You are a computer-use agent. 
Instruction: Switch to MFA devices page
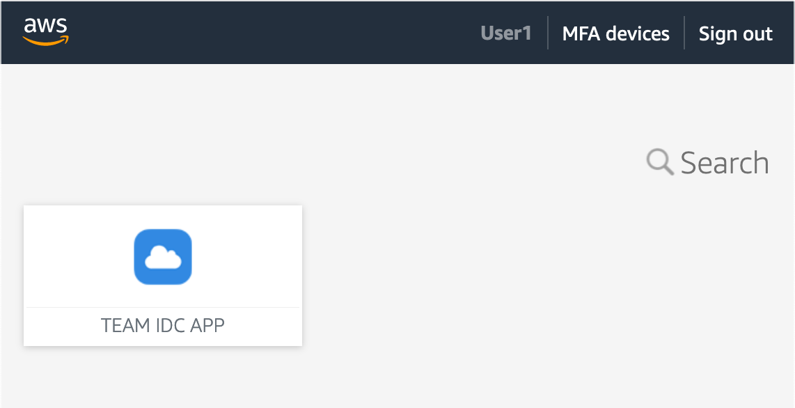[615, 33]
